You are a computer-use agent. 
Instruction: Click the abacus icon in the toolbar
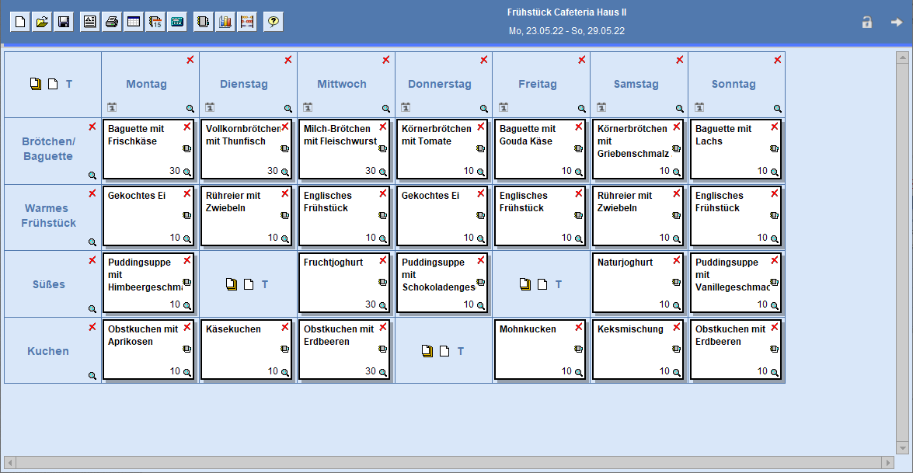[x=247, y=22]
